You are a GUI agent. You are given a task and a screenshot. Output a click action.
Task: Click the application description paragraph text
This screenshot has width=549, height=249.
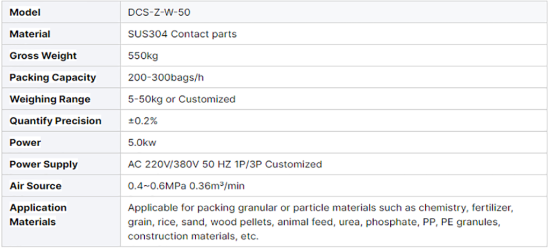click(321, 222)
